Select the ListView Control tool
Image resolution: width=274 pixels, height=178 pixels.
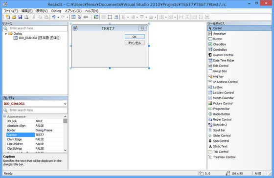point(239,92)
